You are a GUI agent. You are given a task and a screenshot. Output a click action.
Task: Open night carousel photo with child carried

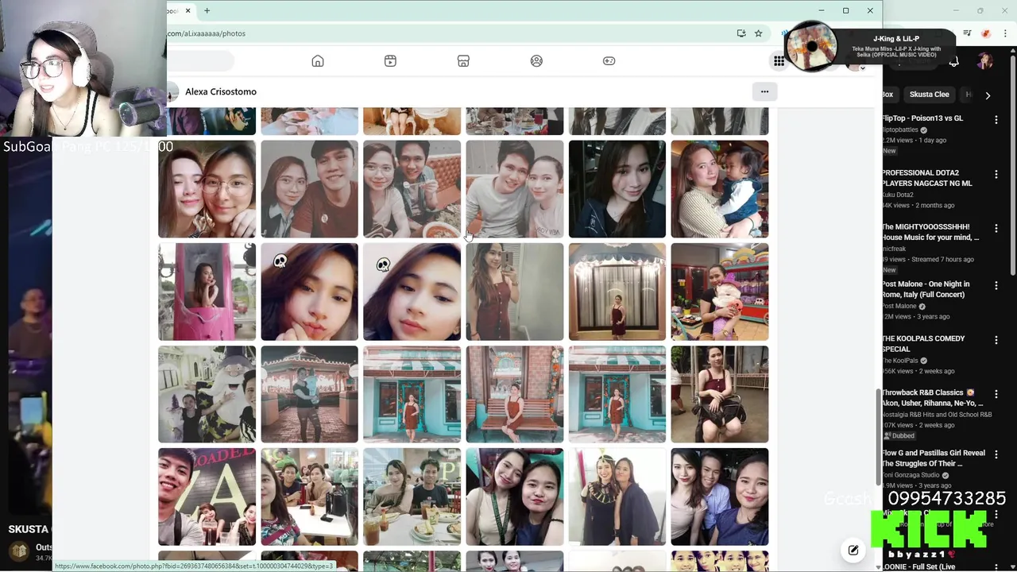click(309, 394)
